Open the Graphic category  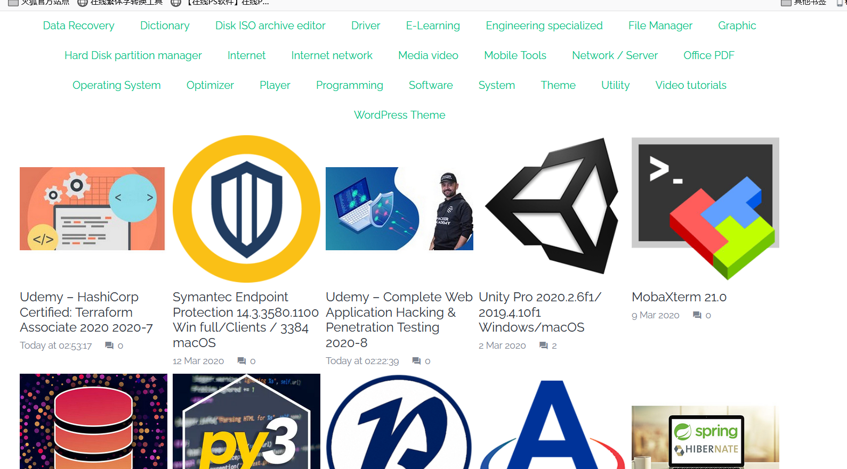tap(737, 26)
